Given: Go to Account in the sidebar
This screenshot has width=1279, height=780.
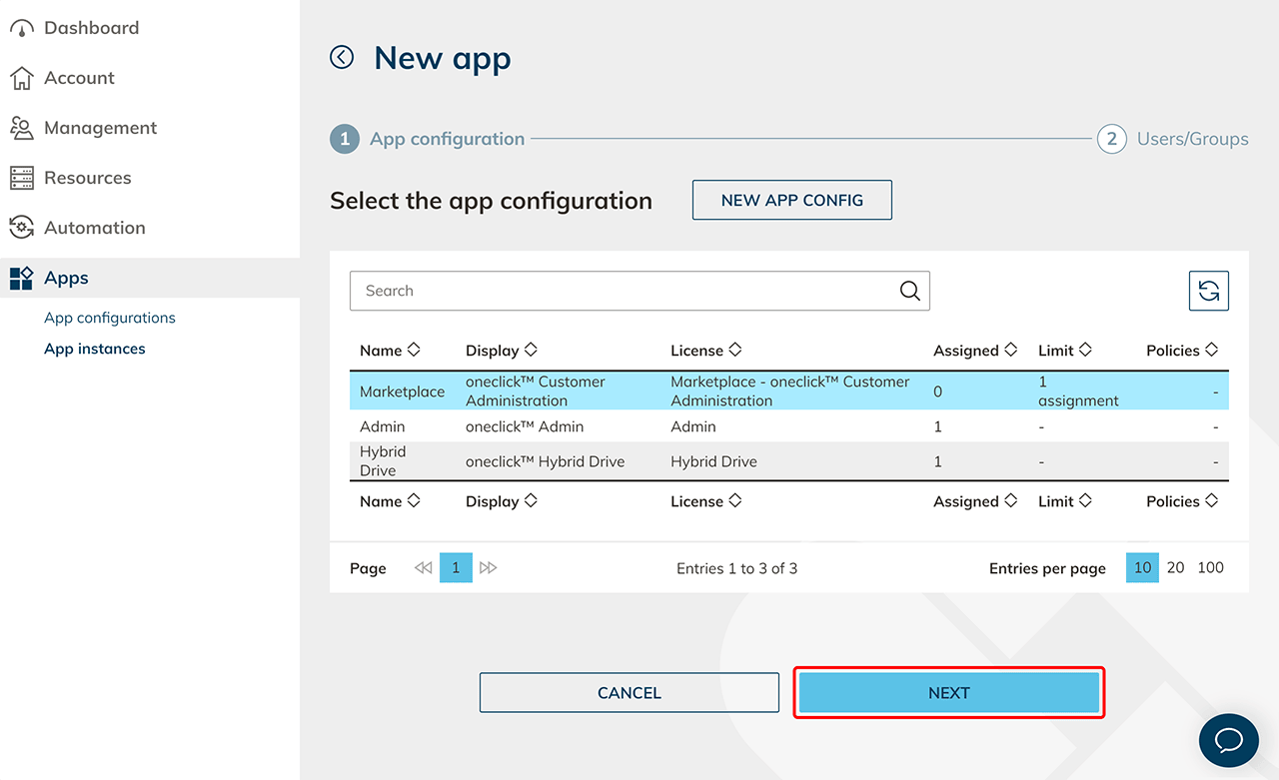Looking at the screenshot, I should [x=79, y=78].
